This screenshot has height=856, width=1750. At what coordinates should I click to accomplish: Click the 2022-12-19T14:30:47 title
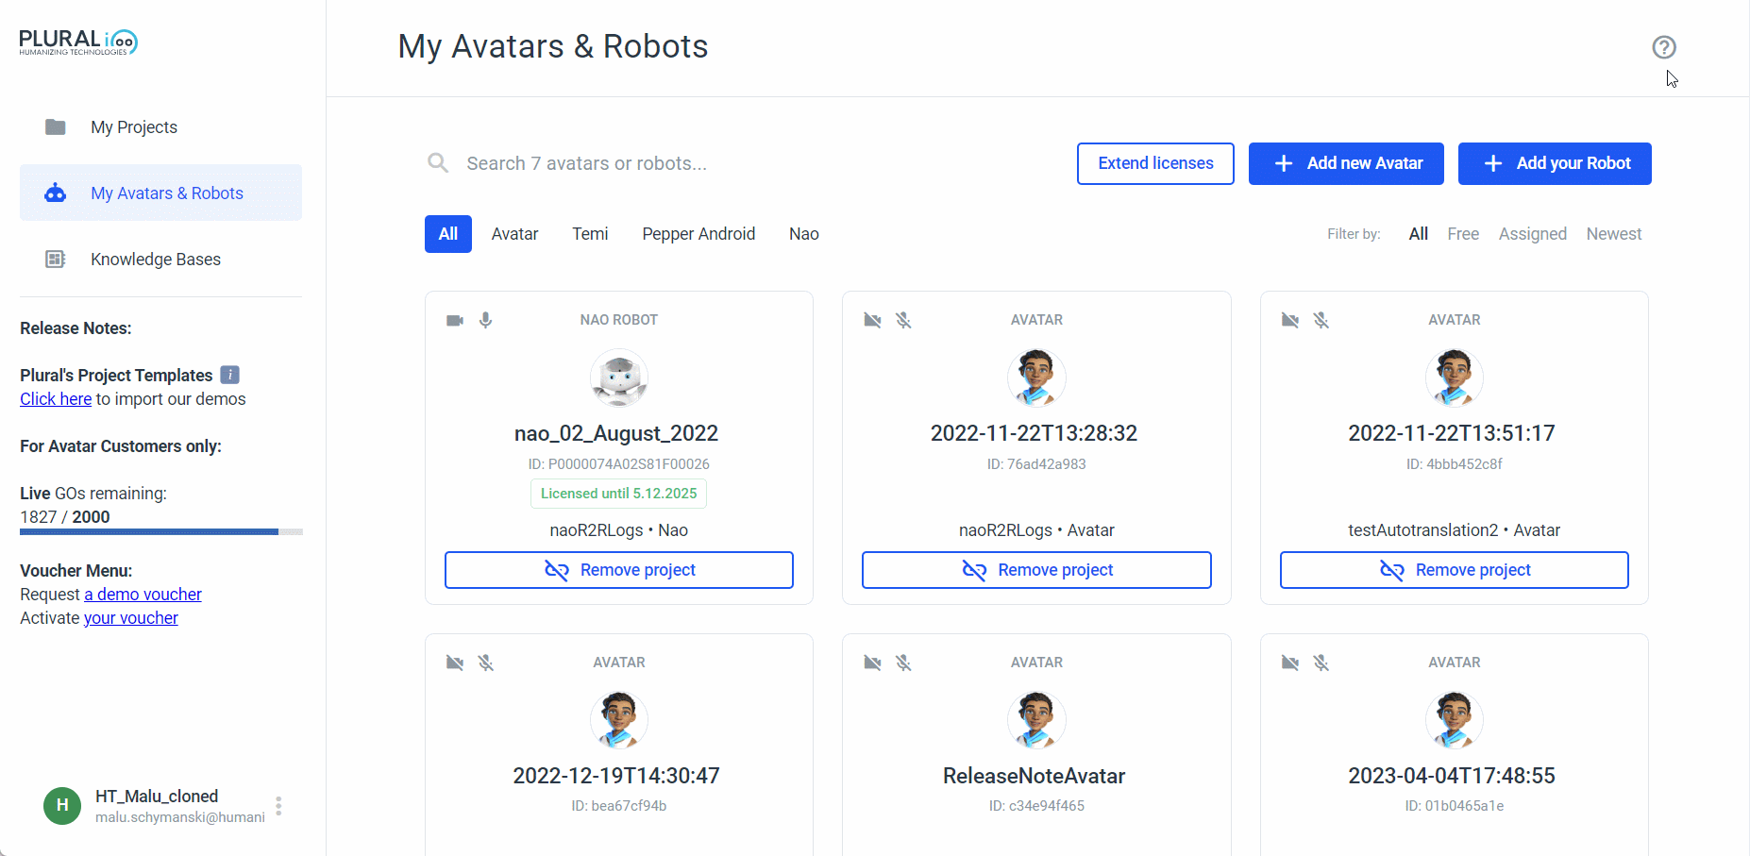(x=616, y=776)
